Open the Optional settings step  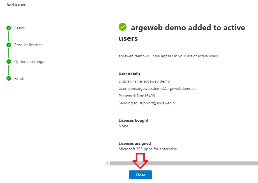pos(29,62)
